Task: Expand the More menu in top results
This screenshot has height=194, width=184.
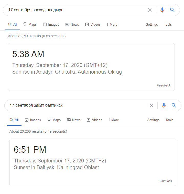Action: [x=112, y=25]
